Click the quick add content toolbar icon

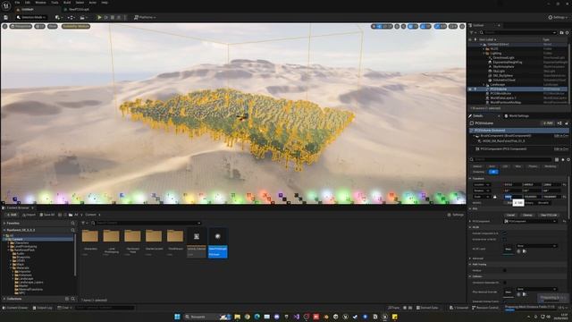click(x=58, y=17)
